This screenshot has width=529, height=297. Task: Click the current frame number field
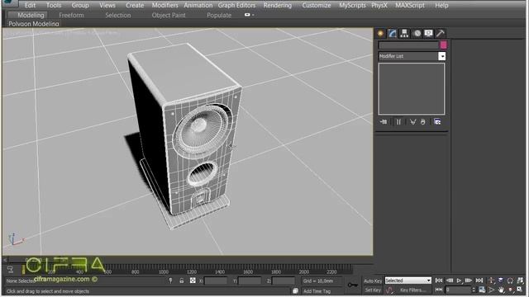click(458, 290)
